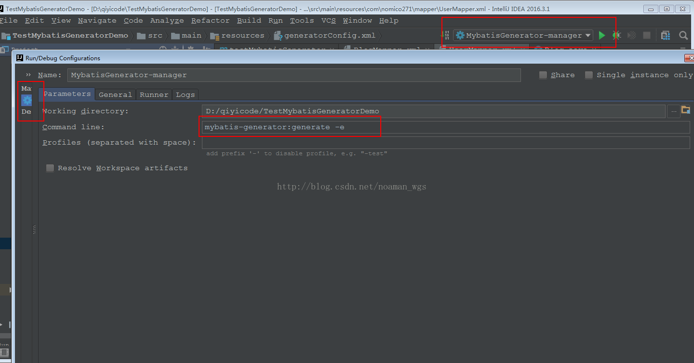Click the Working directory text field
The height and width of the screenshot is (363, 694).
433,111
